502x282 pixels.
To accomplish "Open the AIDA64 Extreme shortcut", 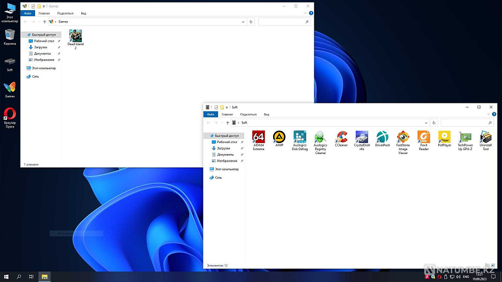I will pyautogui.click(x=259, y=140).
